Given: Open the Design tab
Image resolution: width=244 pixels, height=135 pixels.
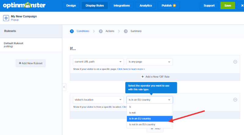Looking at the screenshot, I should click(71, 5).
